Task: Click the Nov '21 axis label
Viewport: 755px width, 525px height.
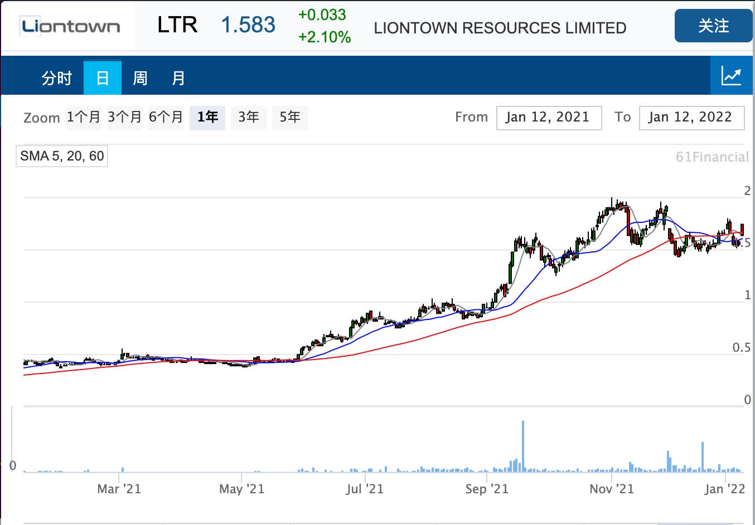Action: point(612,489)
